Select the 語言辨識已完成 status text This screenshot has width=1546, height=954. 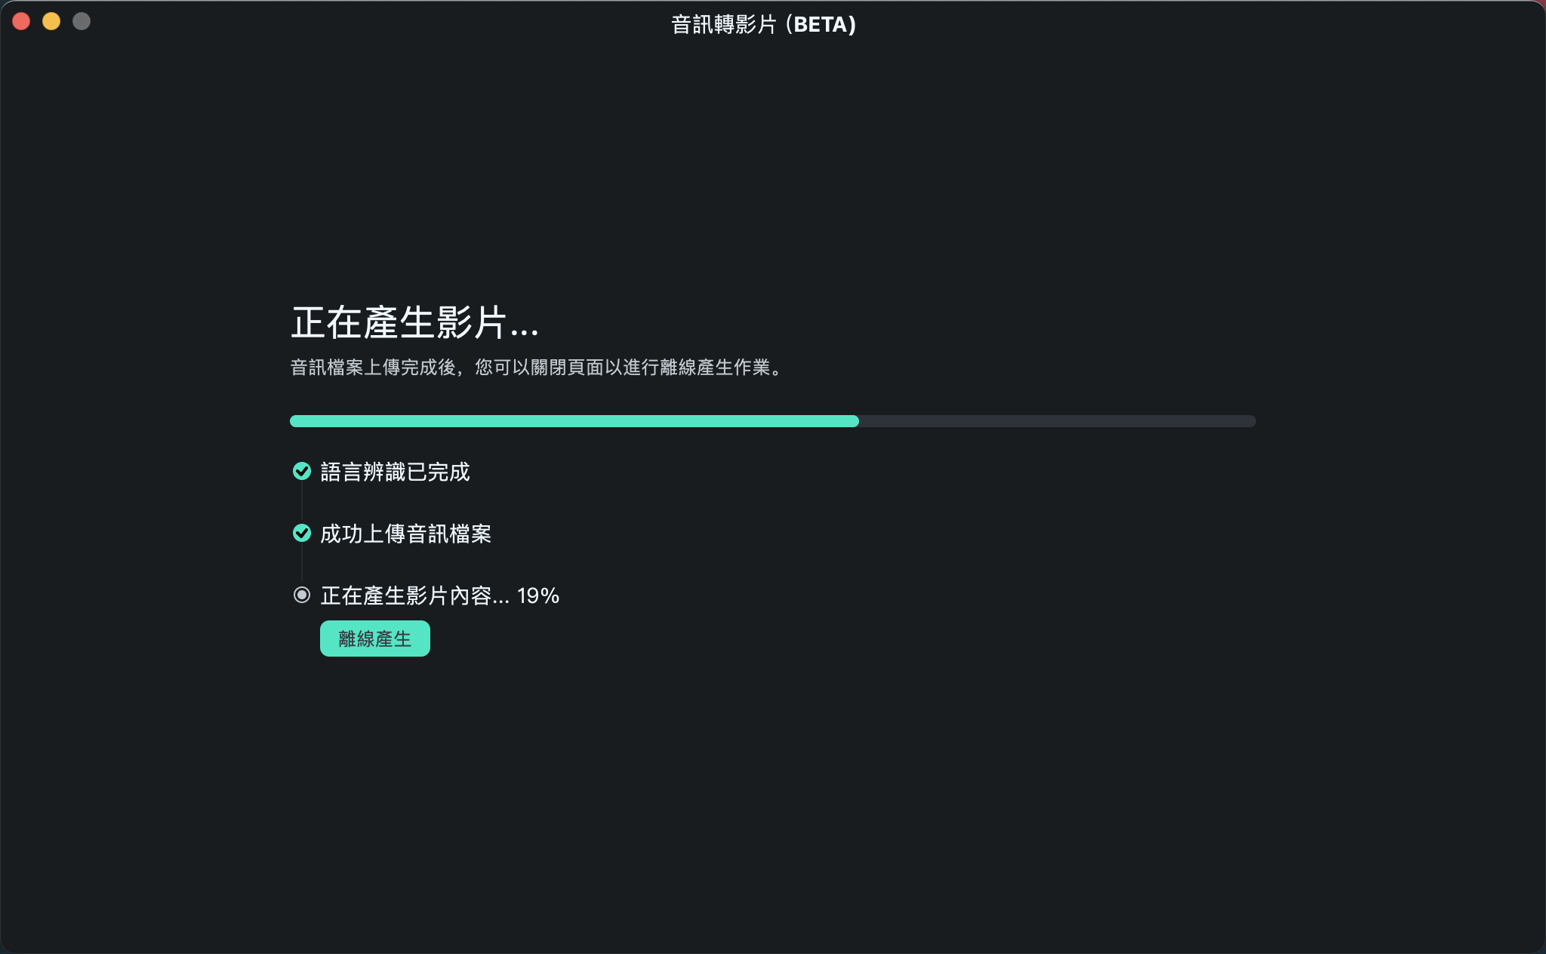click(x=395, y=472)
